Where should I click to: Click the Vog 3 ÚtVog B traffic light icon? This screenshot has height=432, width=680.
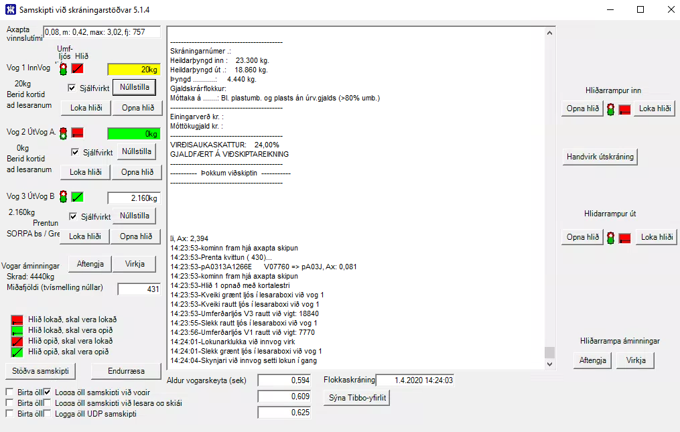point(64,197)
